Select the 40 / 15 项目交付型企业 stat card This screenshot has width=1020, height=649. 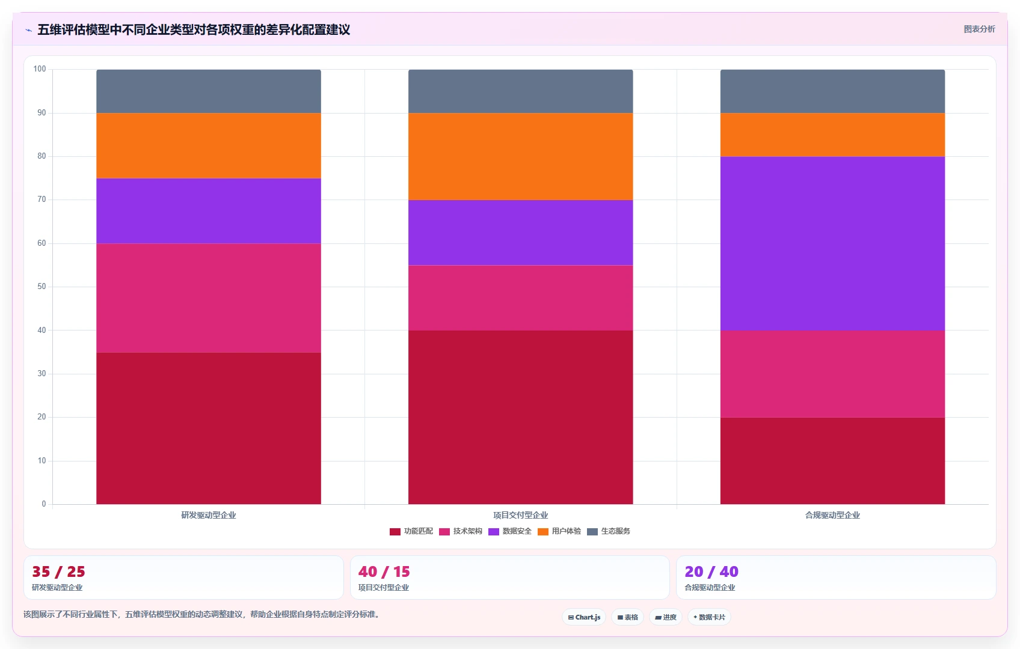coord(509,577)
